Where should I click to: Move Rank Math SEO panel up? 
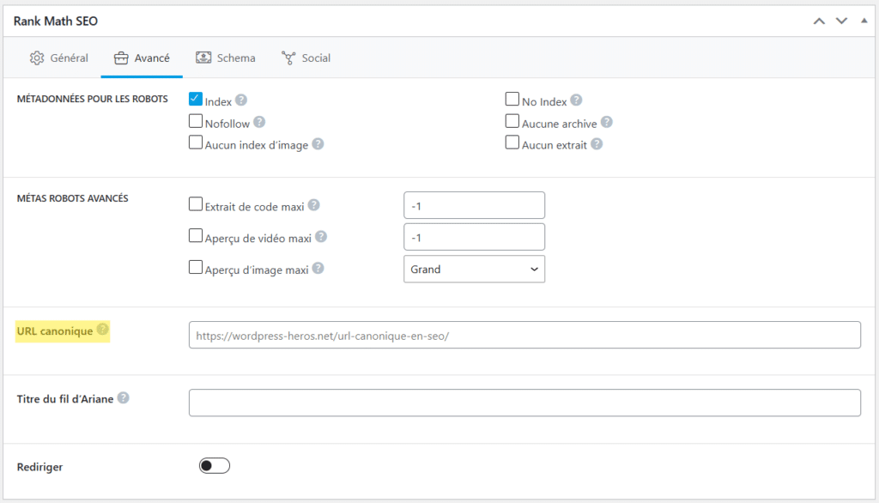(819, 21)
